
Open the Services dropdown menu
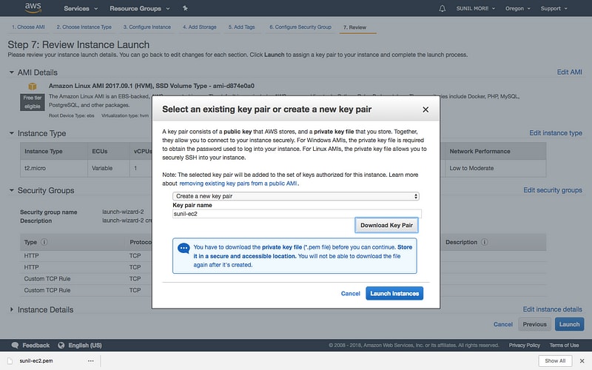click(81, 8)
